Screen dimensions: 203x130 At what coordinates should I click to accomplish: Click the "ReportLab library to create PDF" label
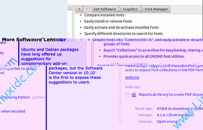tap(171, 94)
